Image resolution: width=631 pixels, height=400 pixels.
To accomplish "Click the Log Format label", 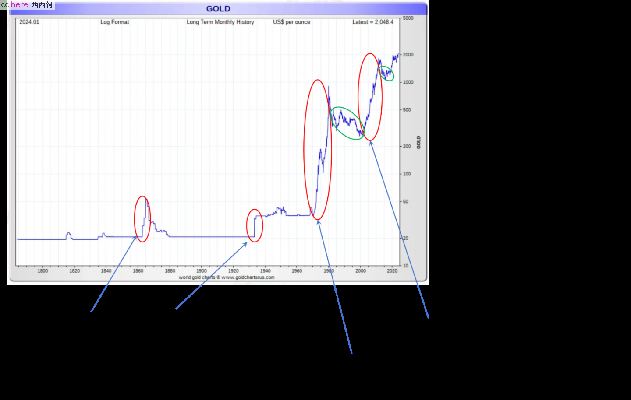I will [x=115, y=22].
